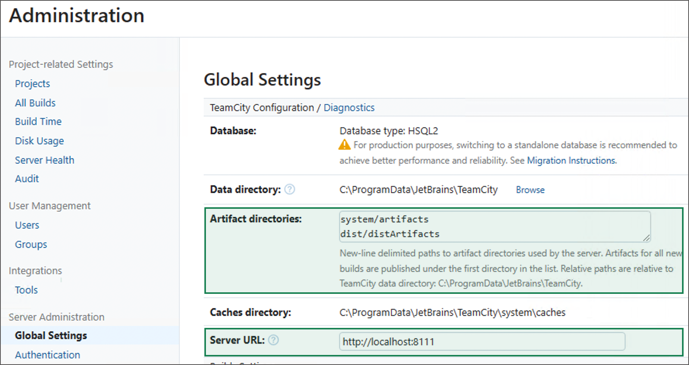Screen dimensions: 689x365
Task: Go to the Projects page
Action: (x=32, y=83)
